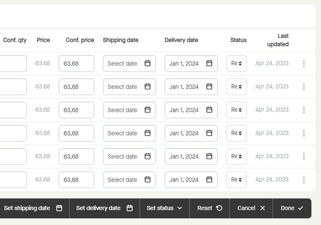
Task: Click calendar icon in fifth row shipping date
Action: tap(148, 156)
